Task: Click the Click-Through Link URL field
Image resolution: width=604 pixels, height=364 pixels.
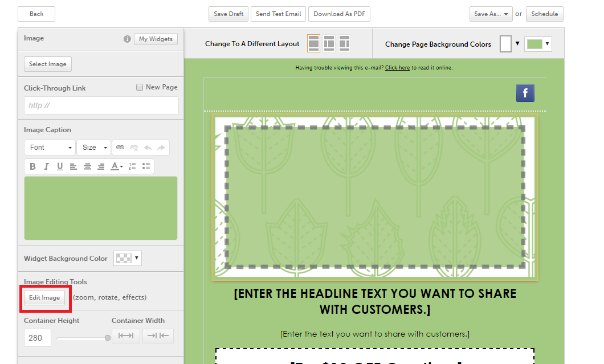Action: 101,105
